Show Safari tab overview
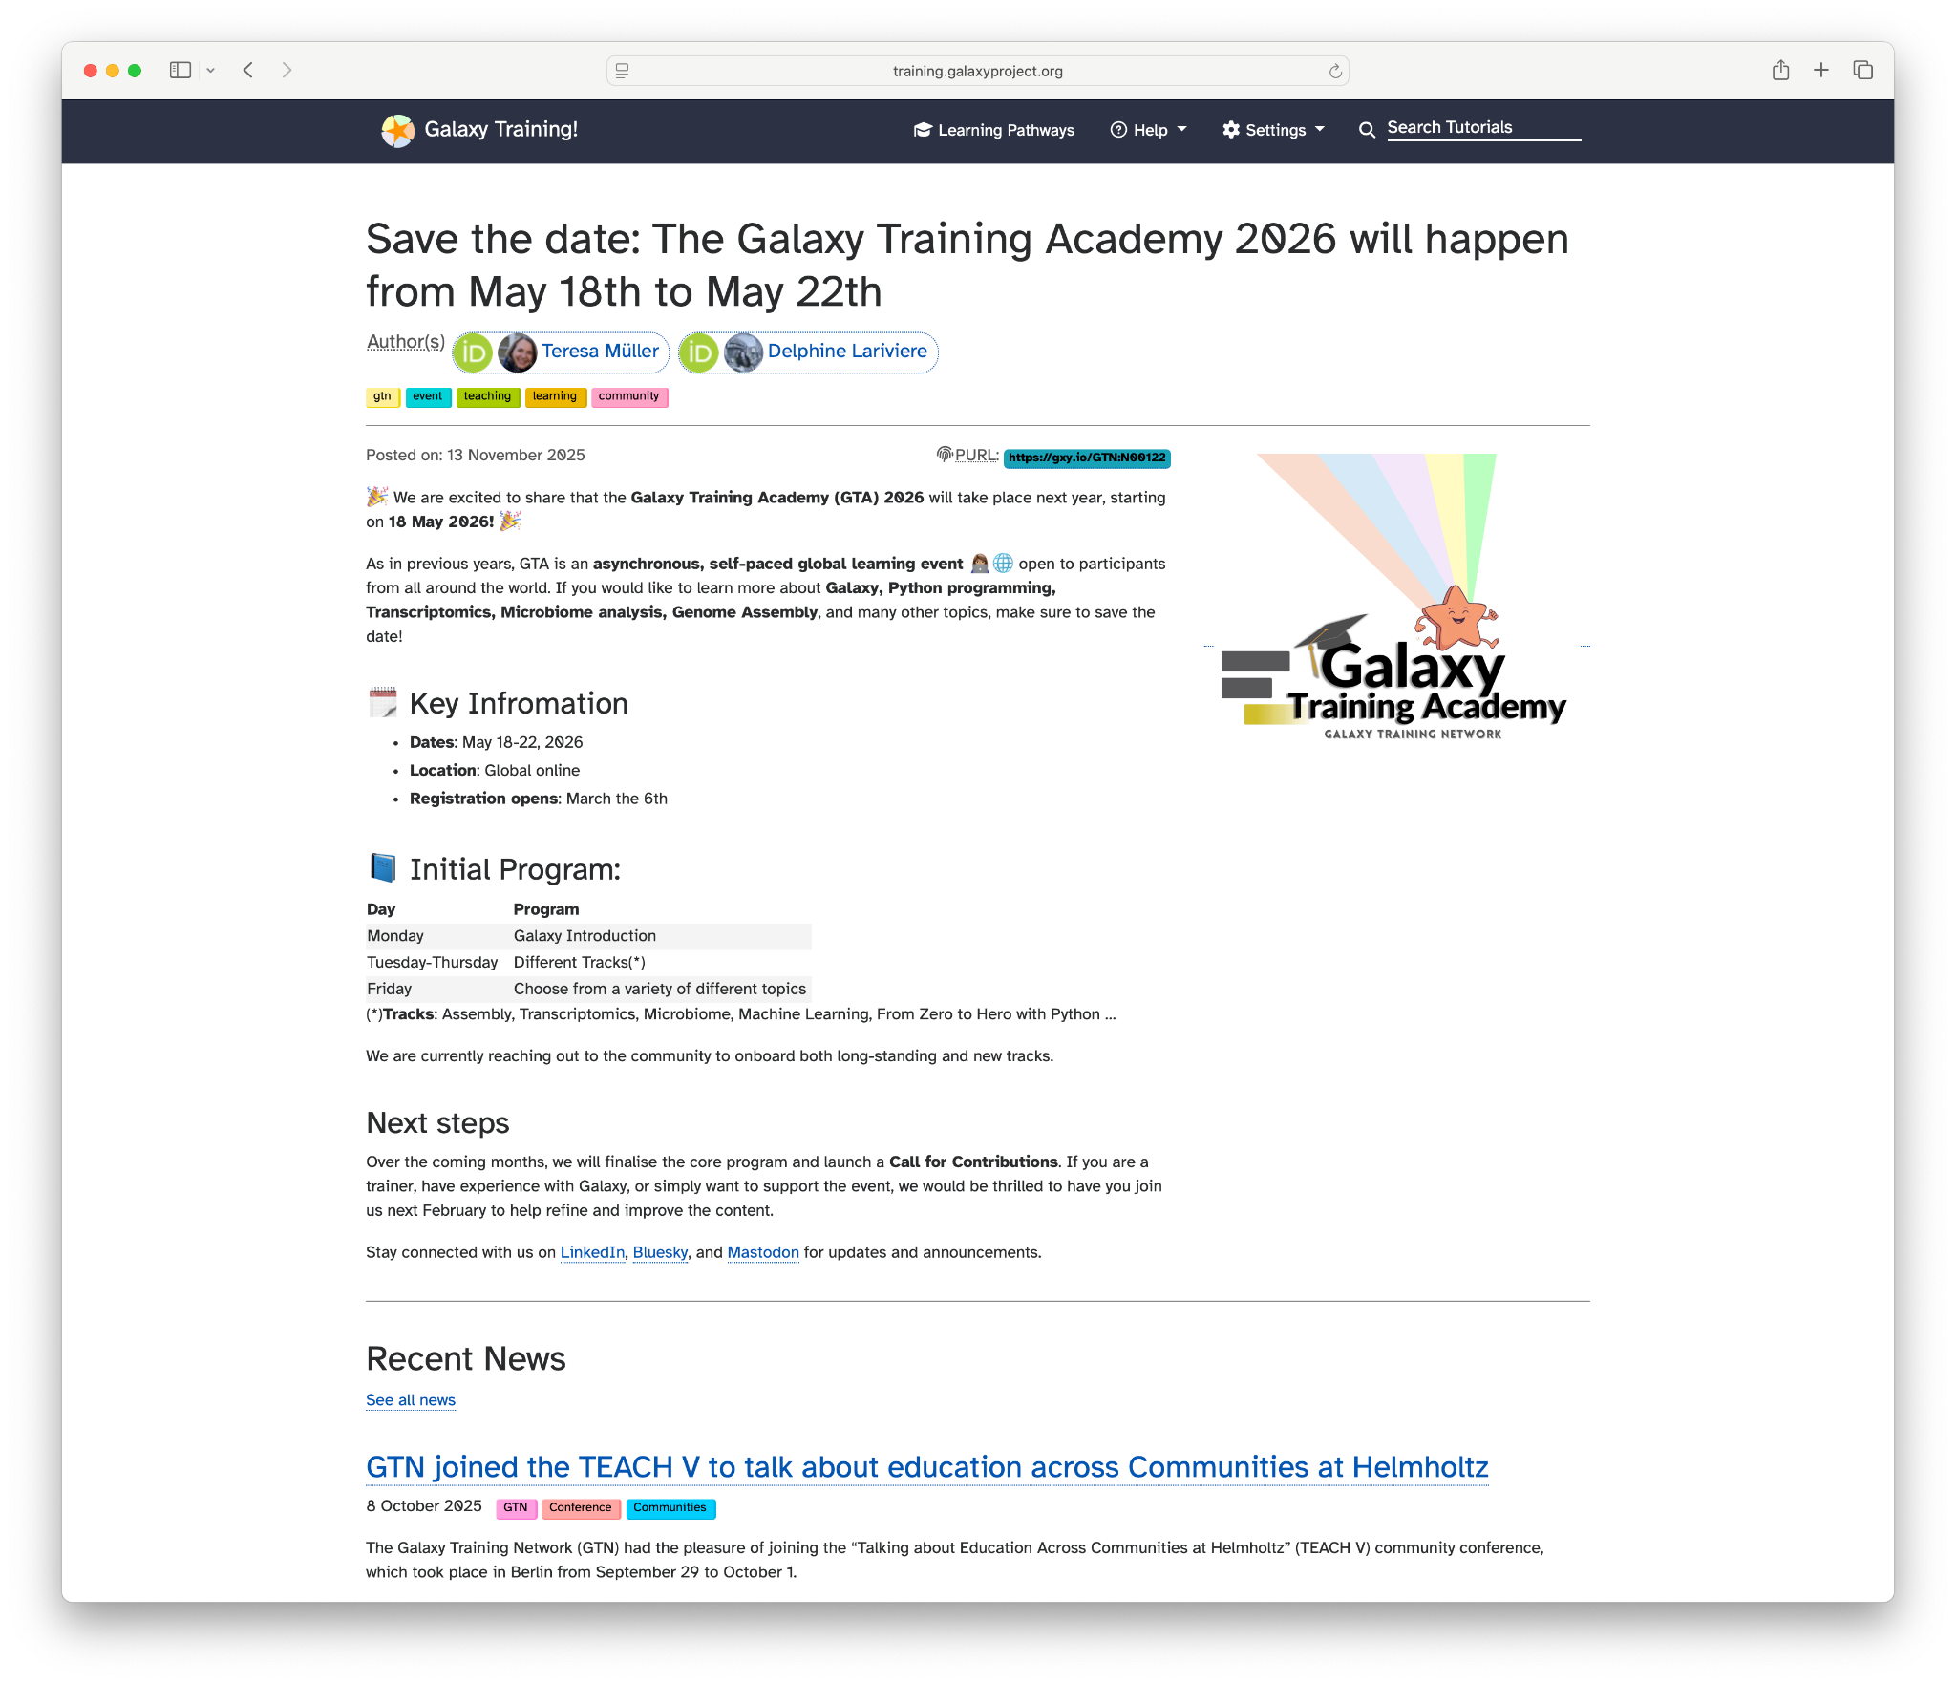The height and width of the screenshot is (1684, 1956). 1862,71
